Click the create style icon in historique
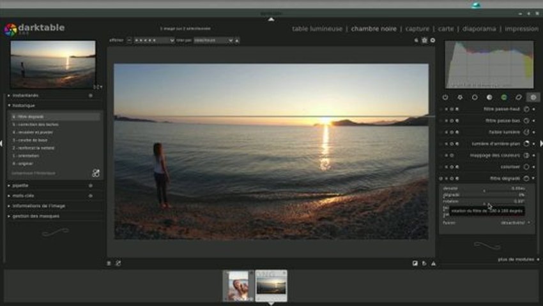The width and height of the screenshot is (543, 306). [96, 173]
